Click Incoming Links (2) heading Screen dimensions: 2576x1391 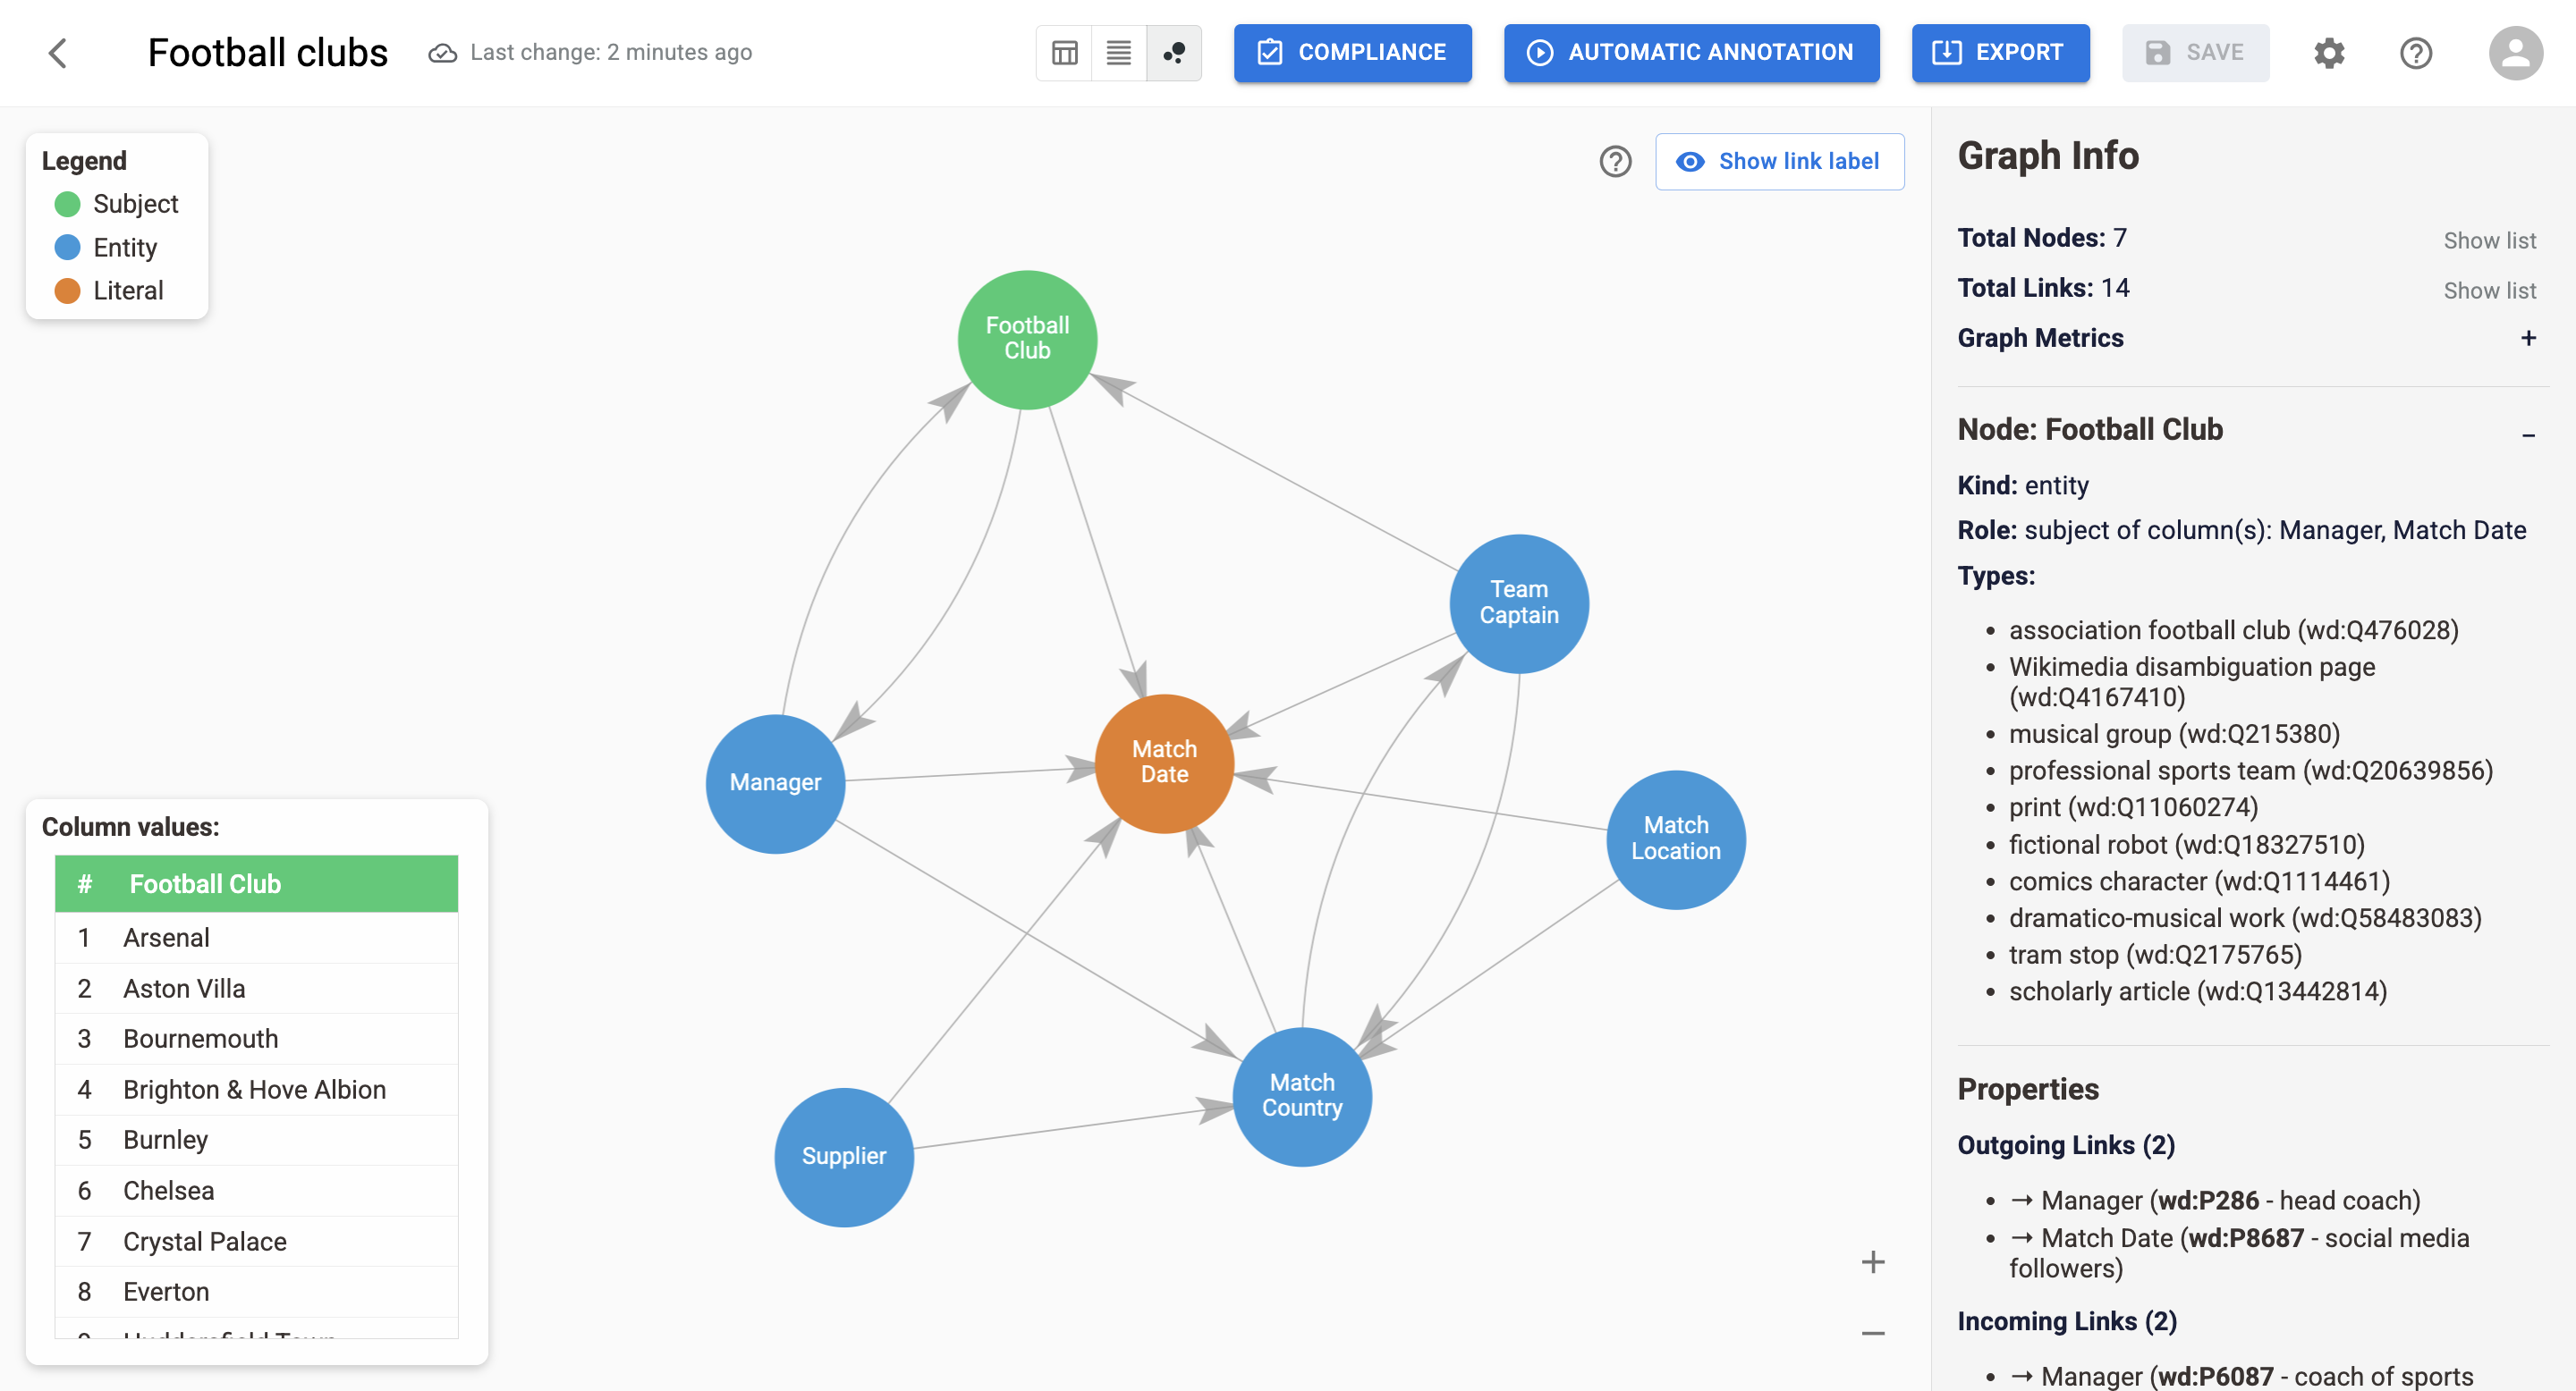pyautogui.click(x=2067, y=1321)
